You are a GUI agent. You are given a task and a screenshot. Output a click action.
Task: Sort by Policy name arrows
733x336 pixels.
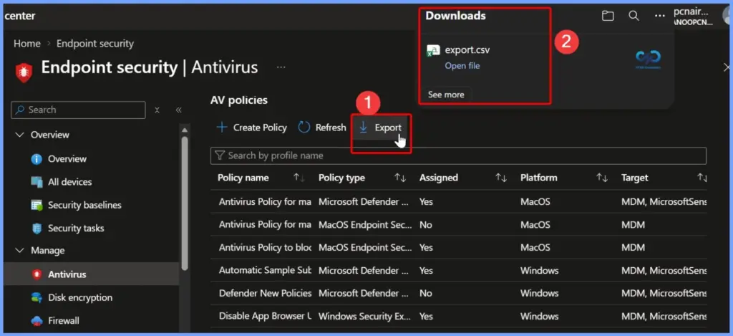click(x=298, y=178)
